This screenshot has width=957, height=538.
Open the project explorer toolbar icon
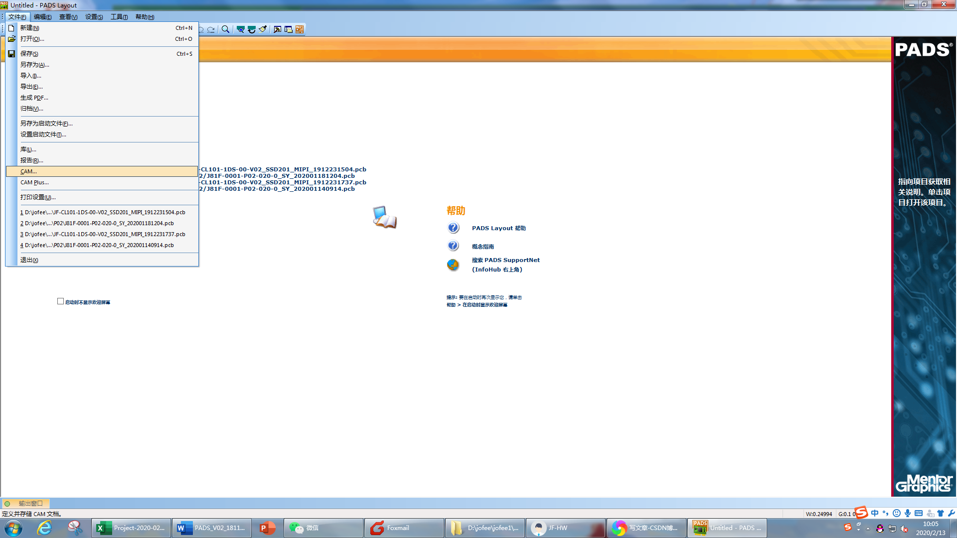tap(289, 29)
